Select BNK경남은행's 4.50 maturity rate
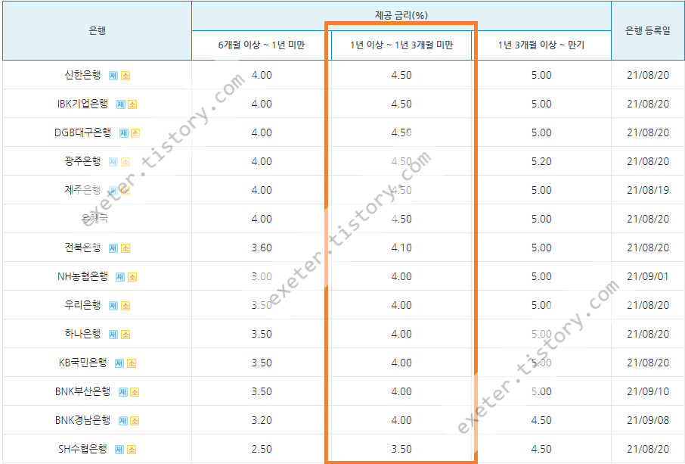The width and height of the screenshot is (685, 464). coord(541,420)
